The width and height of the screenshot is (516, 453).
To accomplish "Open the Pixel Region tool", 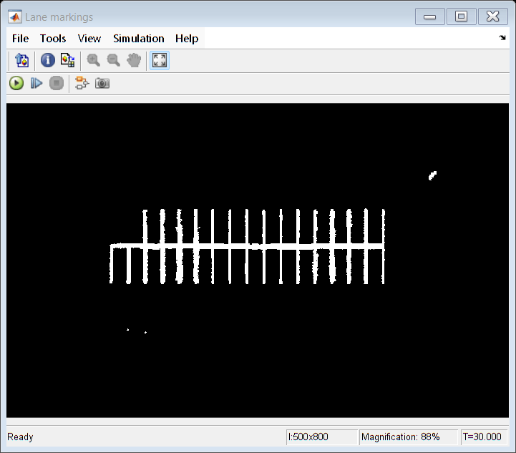I will click(67, 61).
